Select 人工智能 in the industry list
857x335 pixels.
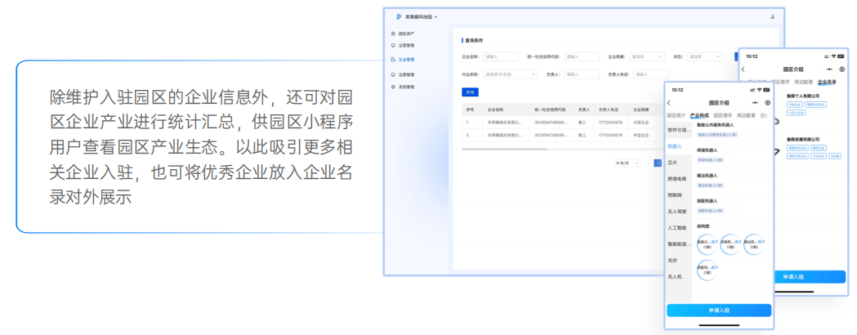[677, 227]
